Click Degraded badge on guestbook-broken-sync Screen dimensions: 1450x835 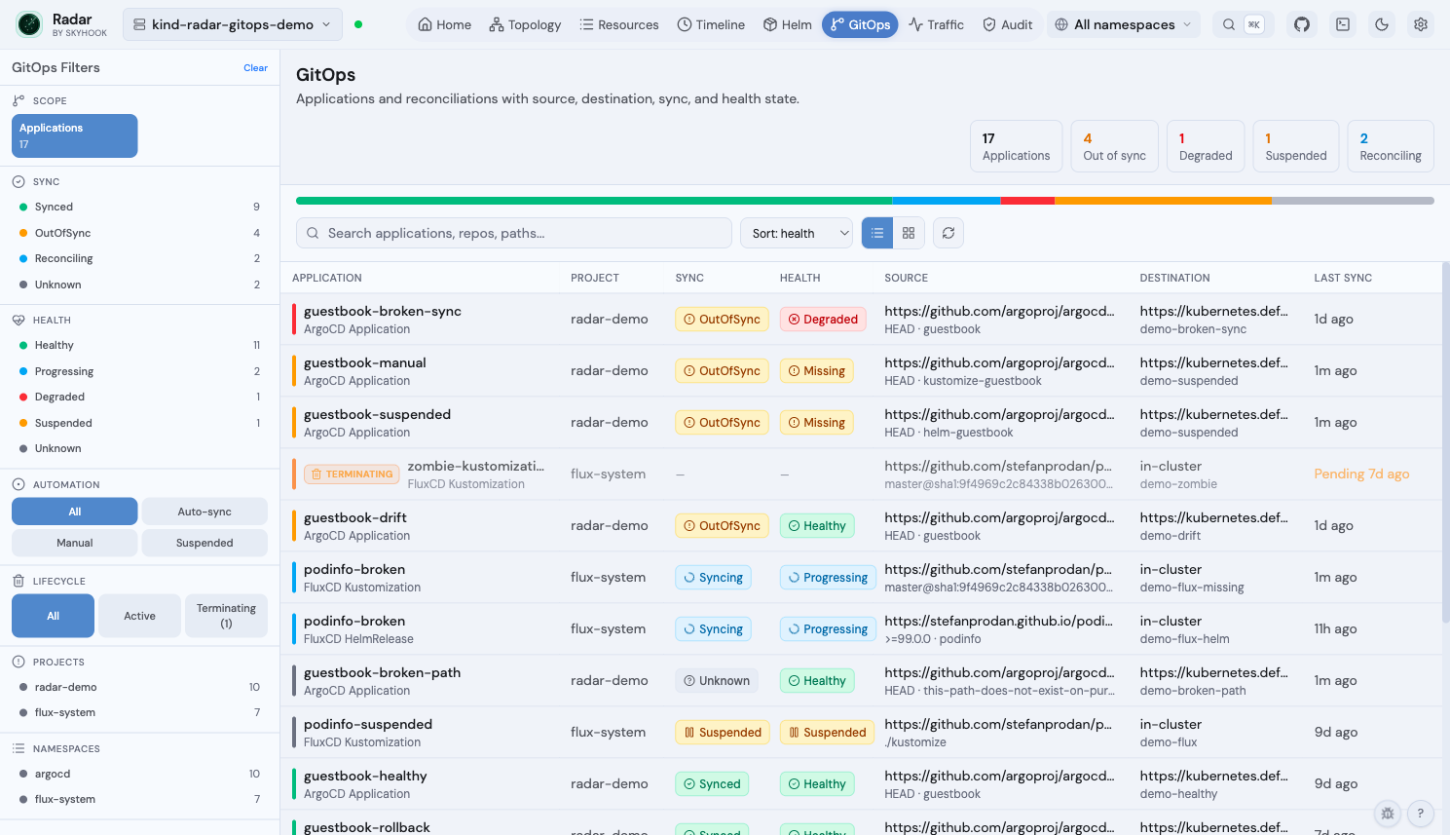click(x=823, y=320)
